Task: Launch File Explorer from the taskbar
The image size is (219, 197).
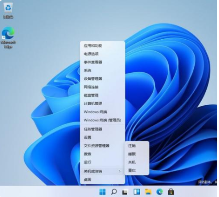Action: [x=148, y=192]
